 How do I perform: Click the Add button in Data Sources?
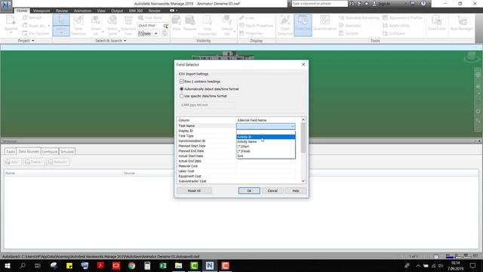pos(12,162)
